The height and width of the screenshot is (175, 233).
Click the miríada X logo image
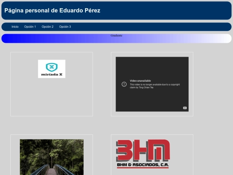point(52,69)
